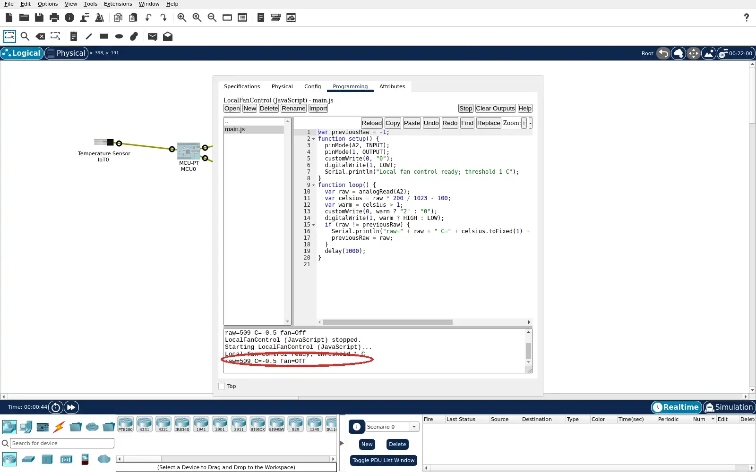Switch to Physical workspace view
The image size is (756, 472).
[x=67, y=53]
